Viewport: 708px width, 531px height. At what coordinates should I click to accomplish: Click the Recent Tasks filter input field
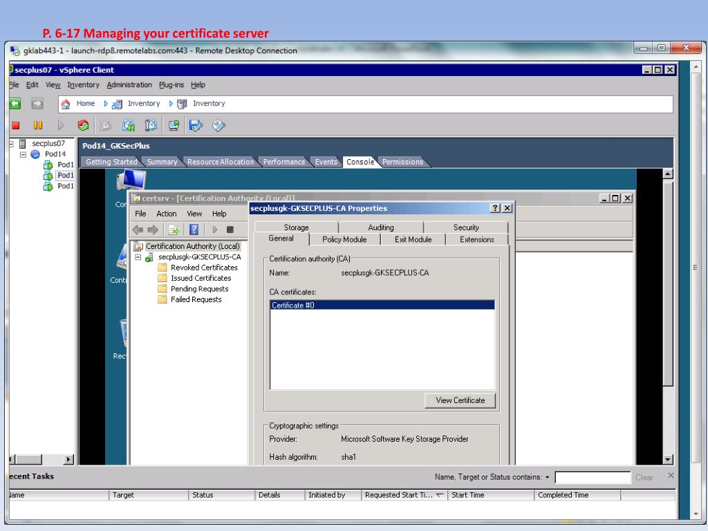(x=593, y=477)
